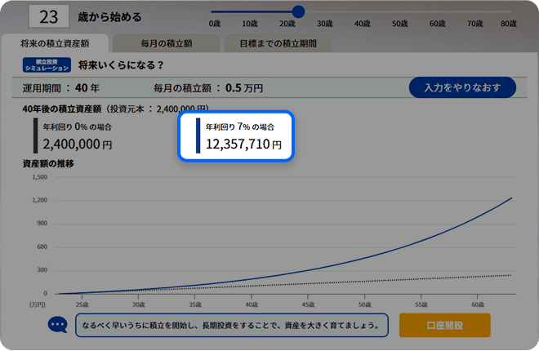Click the 2,400,000 円 result for 0%
The width and height of the screenshot is (539, 351).
pyautogui.click(x=78, y=144)
